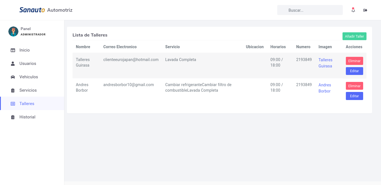
Task: Click the Panel ADMINISTRADOR label
Action: (x=33, y=31)
